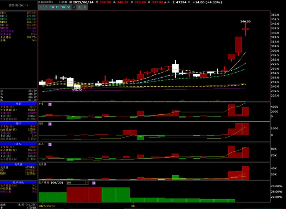Click the MA10 13257張 row in volume panel
Image resolution: width=286 pixels, height=209 pixels.
19,173
